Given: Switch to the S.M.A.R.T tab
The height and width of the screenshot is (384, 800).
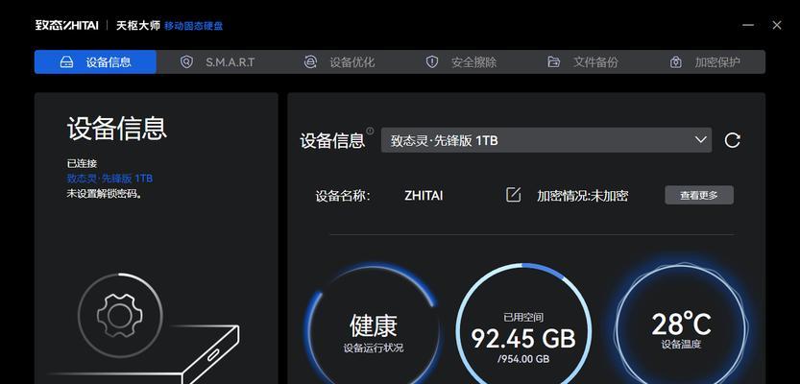Looking at the screenshot, I should [x=217, y=62].
